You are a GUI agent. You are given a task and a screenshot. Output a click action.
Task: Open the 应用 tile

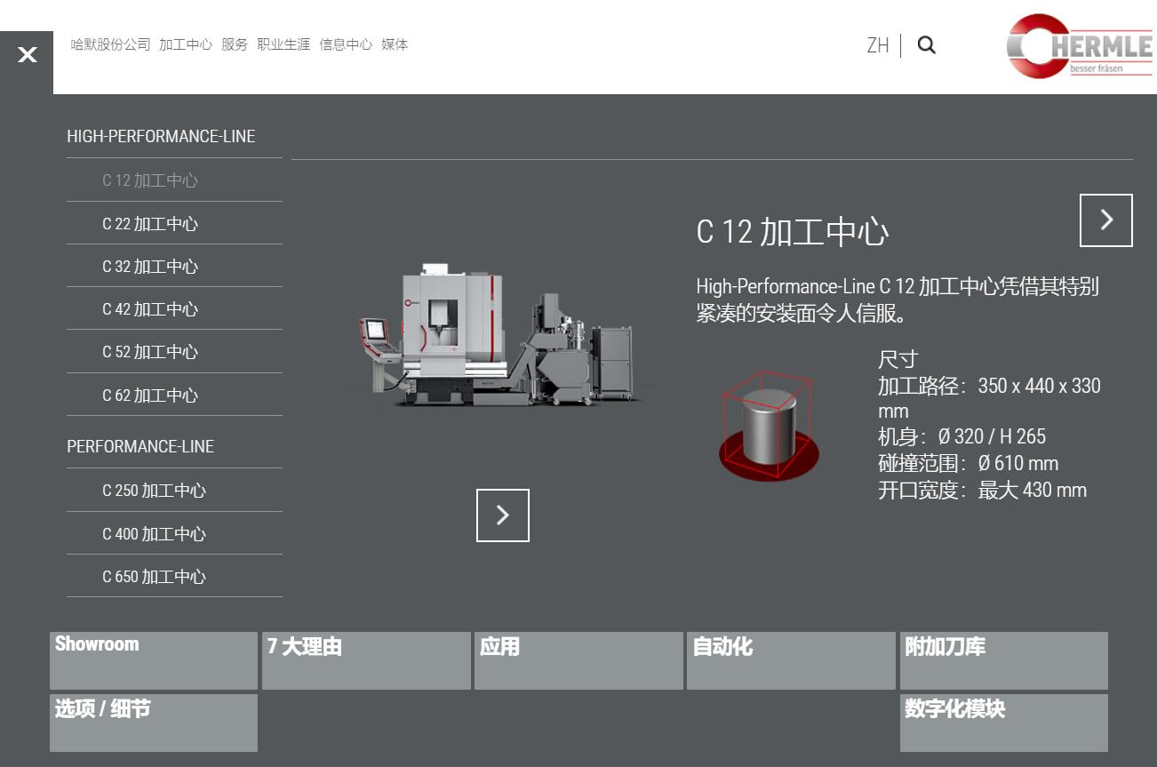578,660
